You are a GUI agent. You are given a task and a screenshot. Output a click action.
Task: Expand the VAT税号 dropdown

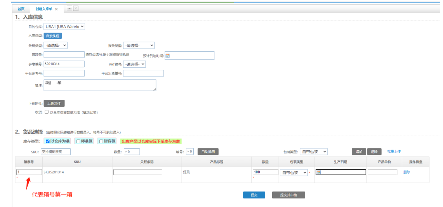[135, 64]
